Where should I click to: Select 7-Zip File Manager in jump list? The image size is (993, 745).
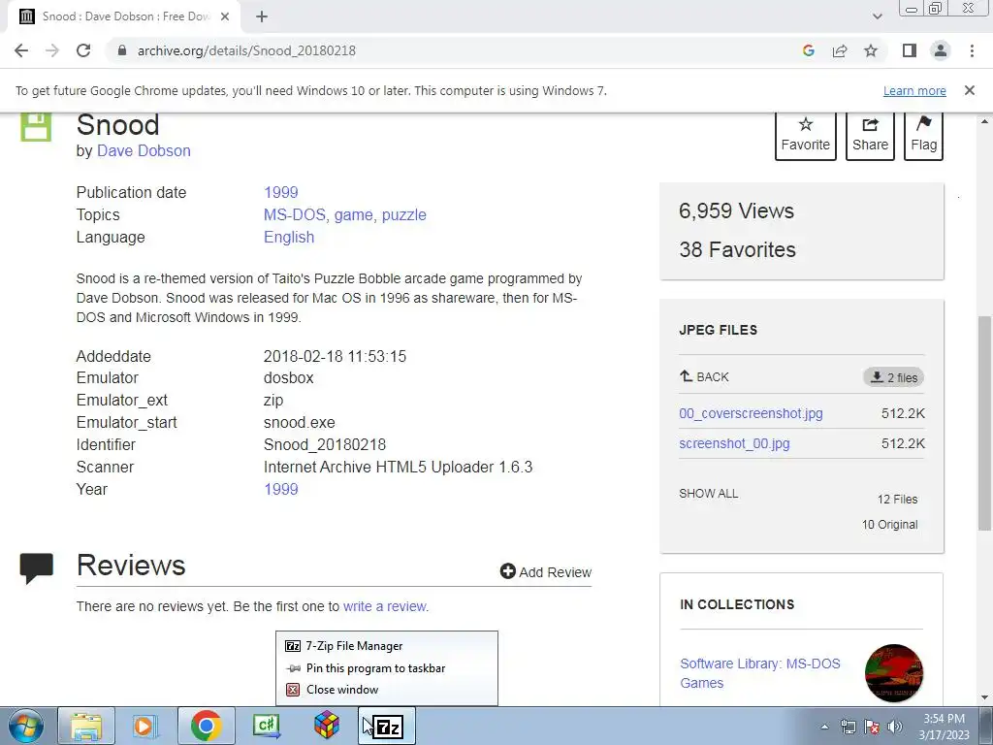click(x=387, y=645)
